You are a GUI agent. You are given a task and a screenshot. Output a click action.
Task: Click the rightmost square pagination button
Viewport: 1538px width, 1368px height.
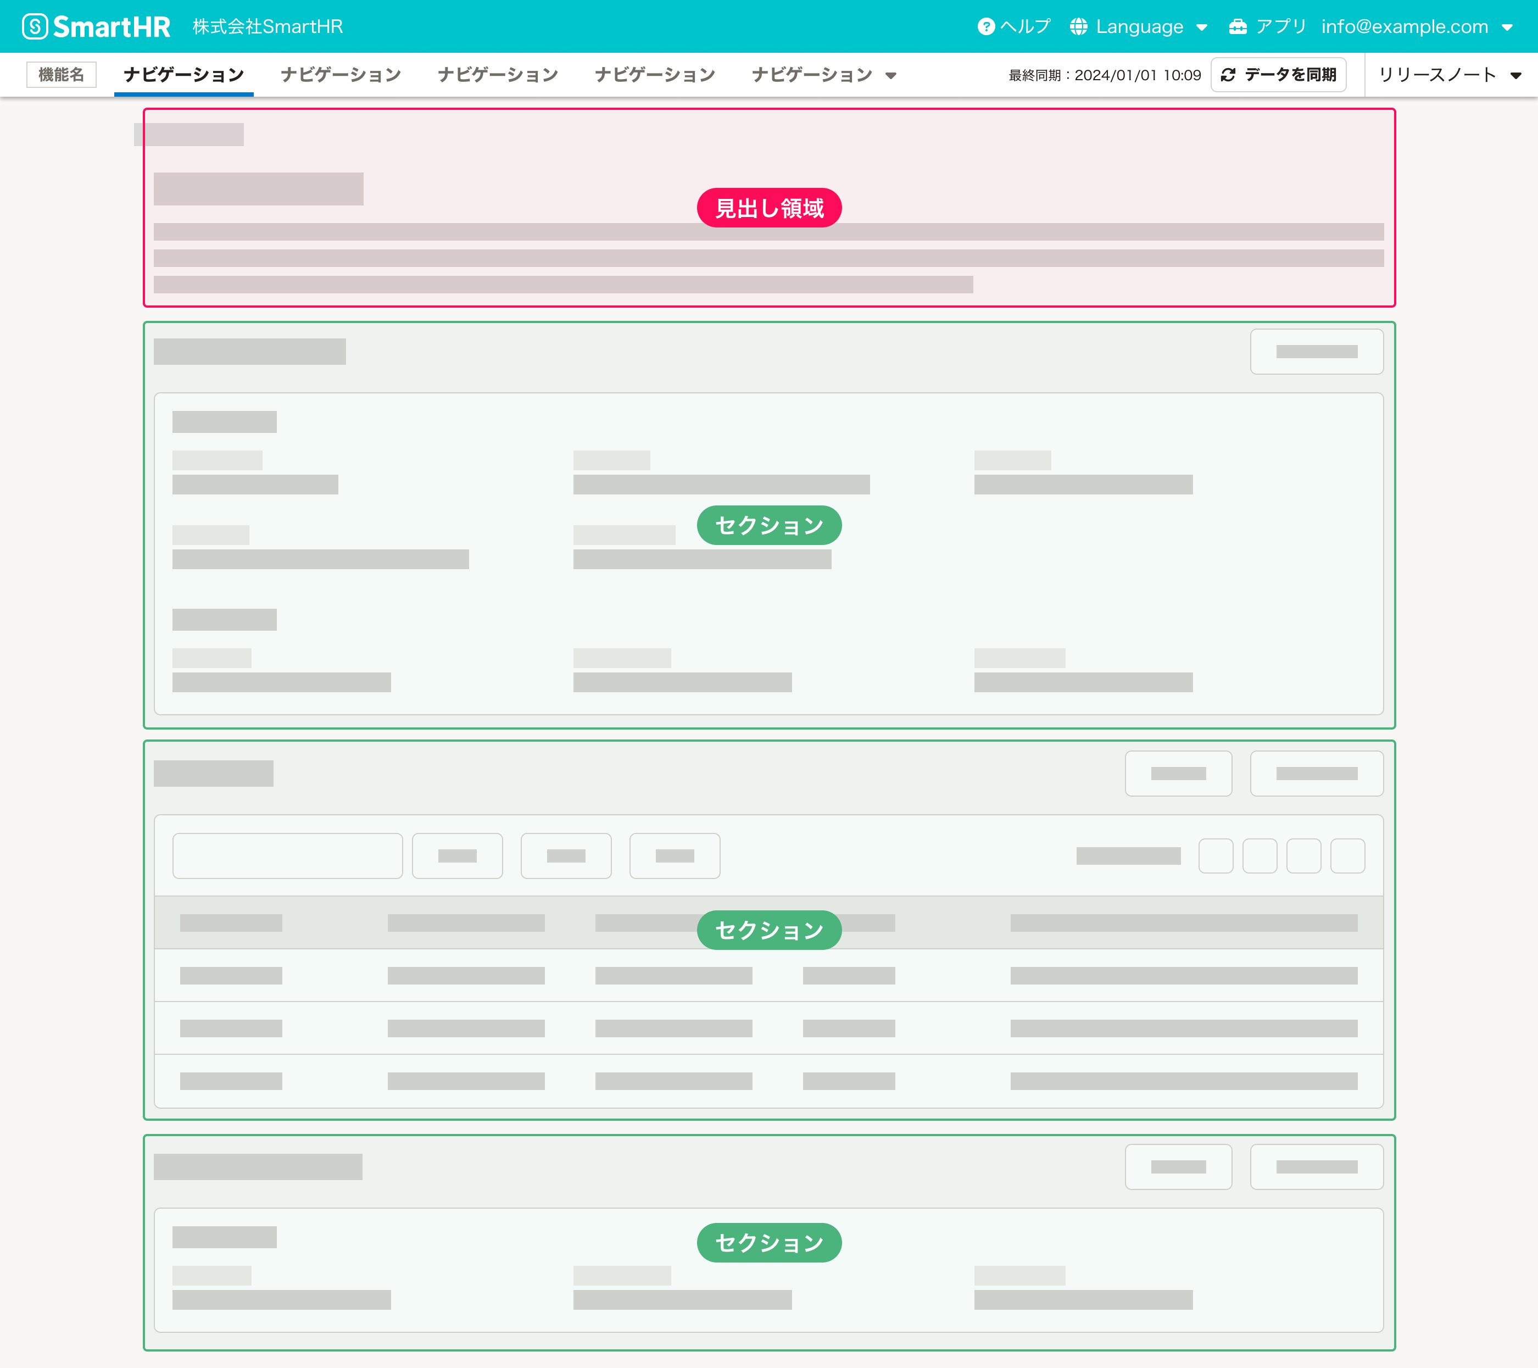(x=1347, y=855)
